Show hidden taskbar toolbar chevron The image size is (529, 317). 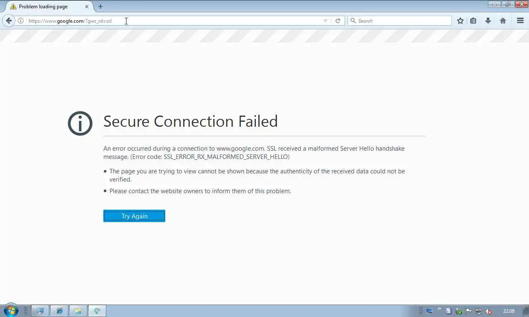[x=439, y=309]
